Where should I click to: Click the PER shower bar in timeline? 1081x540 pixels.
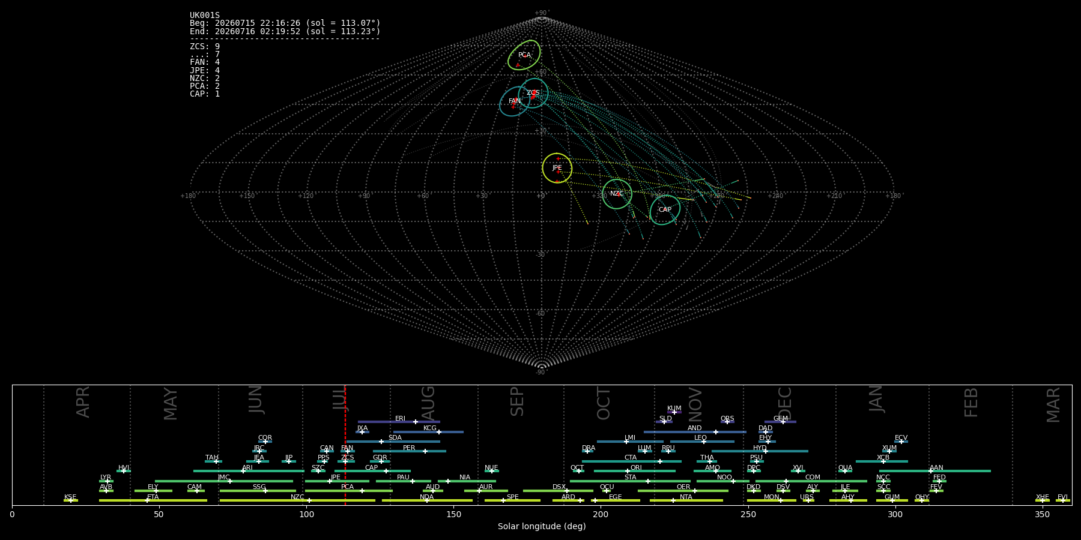pyautogui.click(x=410, y=451)
